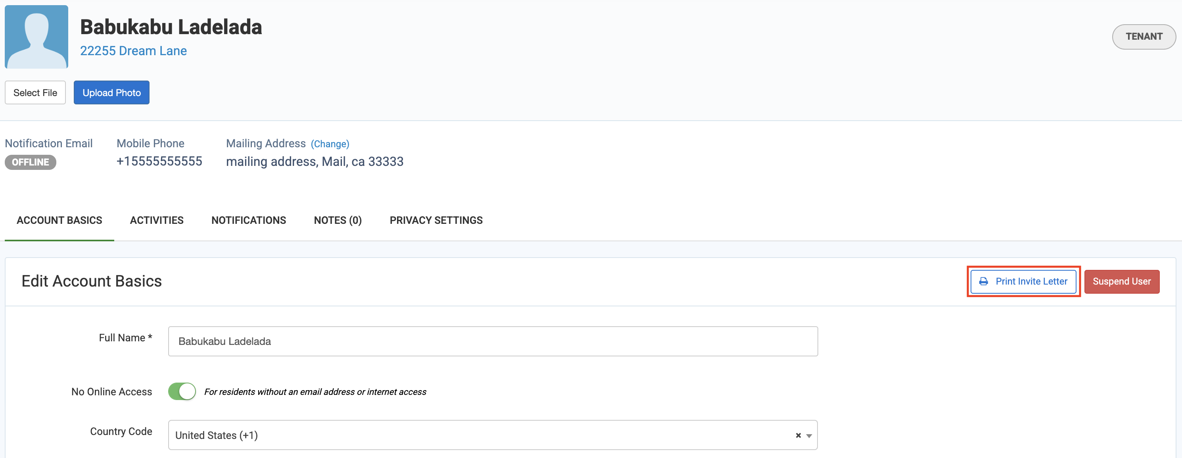Open the PRIVACY SETTINGS tab

pos(436,220)
